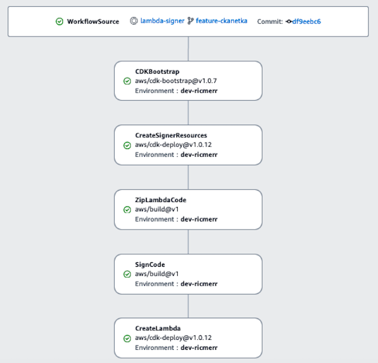
Task: Click the WorkflowSource success status icon
Action: tap(59, 21)
